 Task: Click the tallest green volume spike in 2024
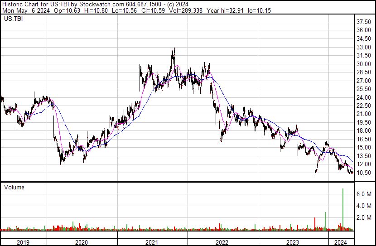[x=343, y=208]
